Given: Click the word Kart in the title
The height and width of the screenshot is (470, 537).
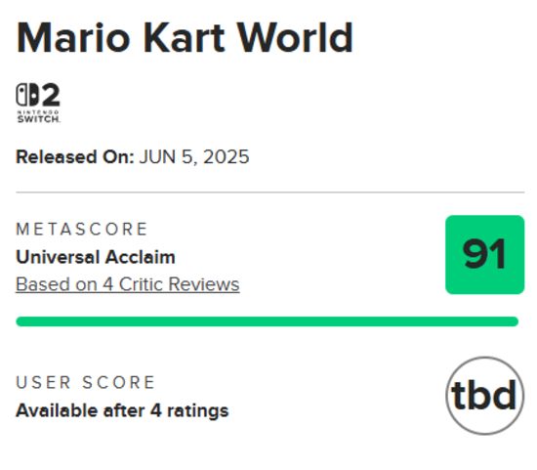Looking at the screenshot, I should 184,37.
